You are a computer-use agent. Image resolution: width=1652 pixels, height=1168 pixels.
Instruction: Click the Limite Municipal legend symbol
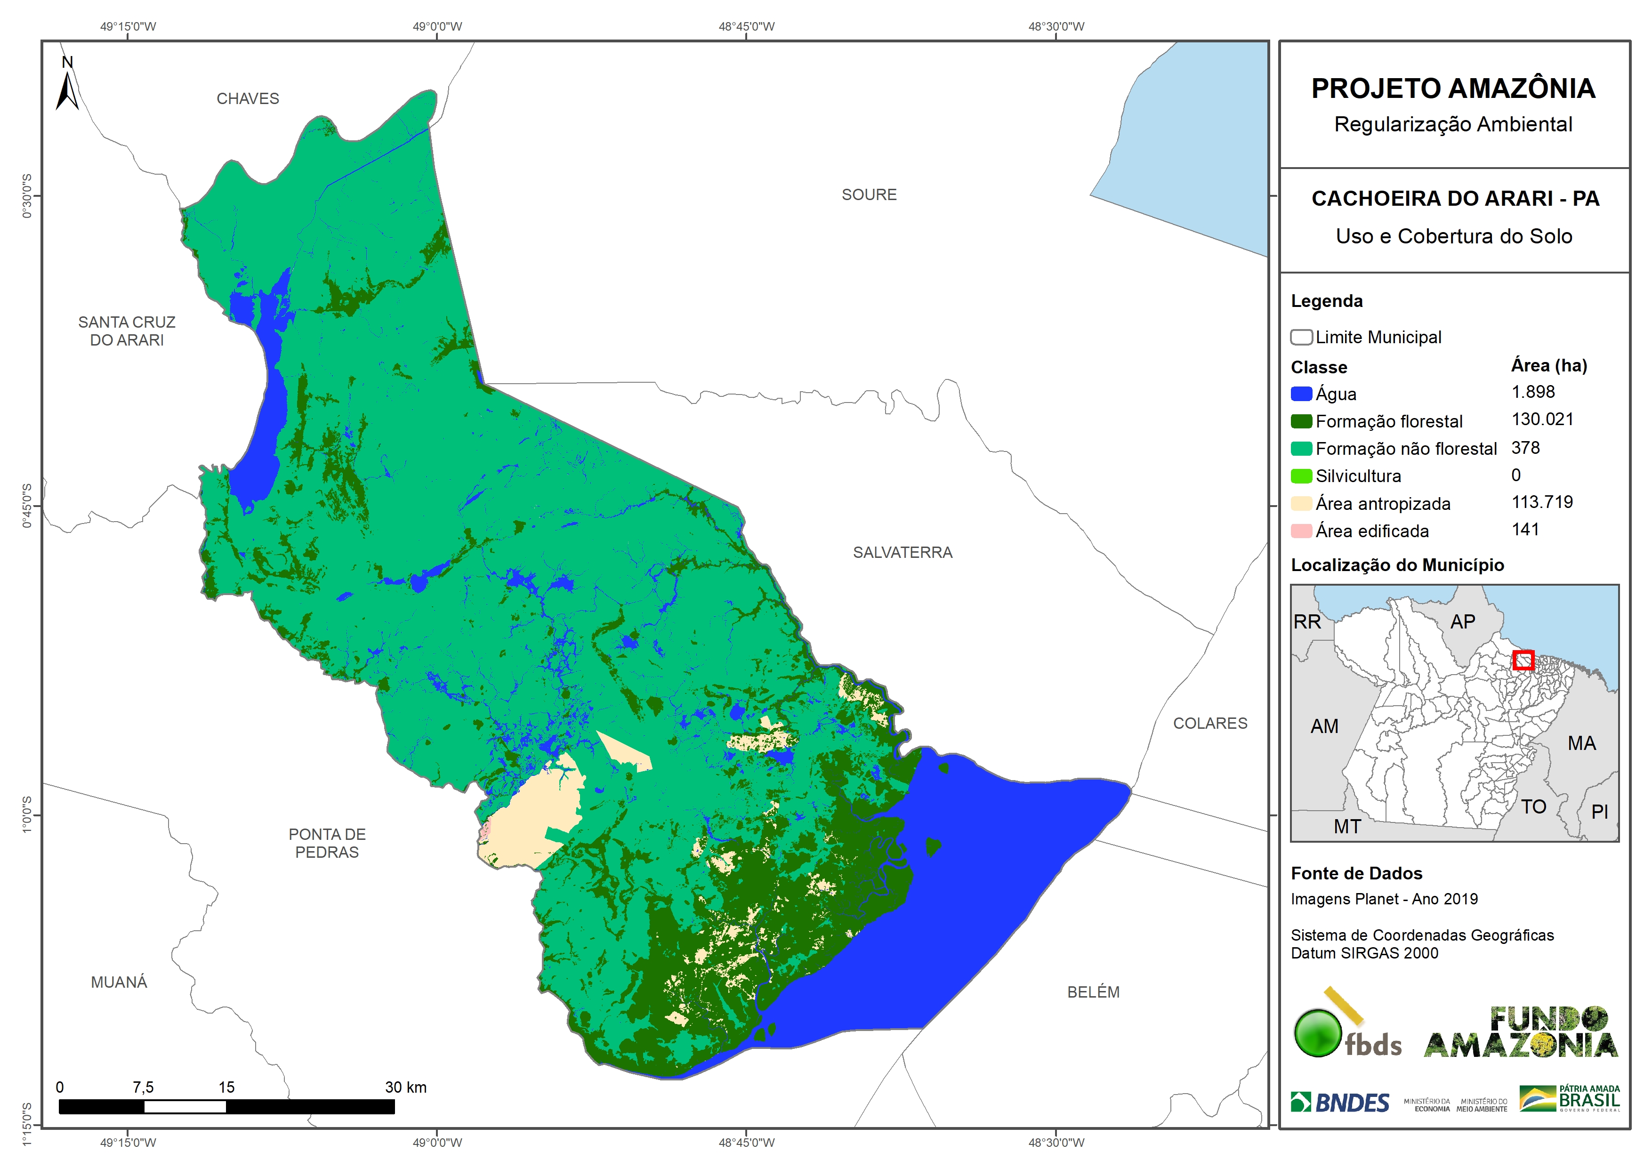pyautogui.click(x=1301, y=337)
